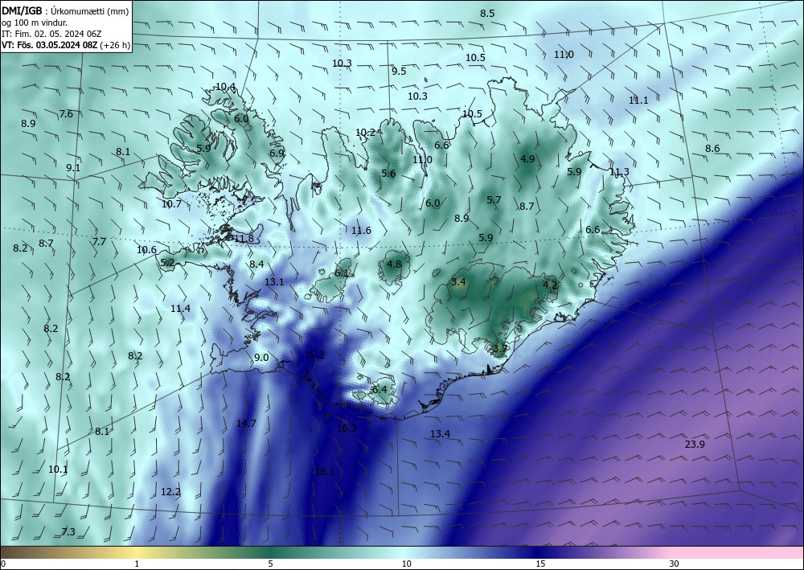The width and height of the screenshot is (804, 570).
Task: Click the 6.9 value on the map
Action: click(x=277, y=154)
